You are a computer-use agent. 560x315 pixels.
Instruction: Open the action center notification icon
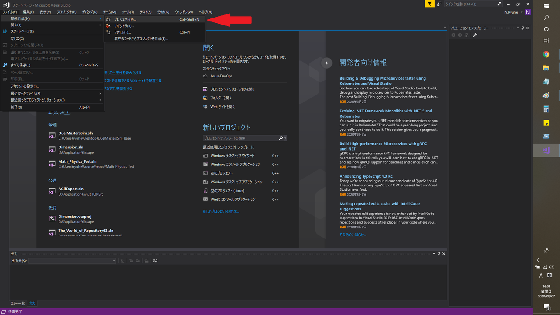point(546,307)
